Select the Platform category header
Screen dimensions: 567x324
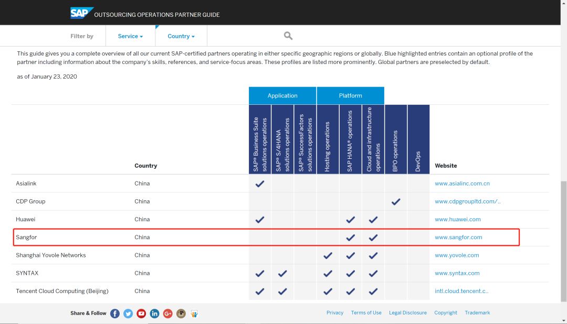[x=350, y=95]
